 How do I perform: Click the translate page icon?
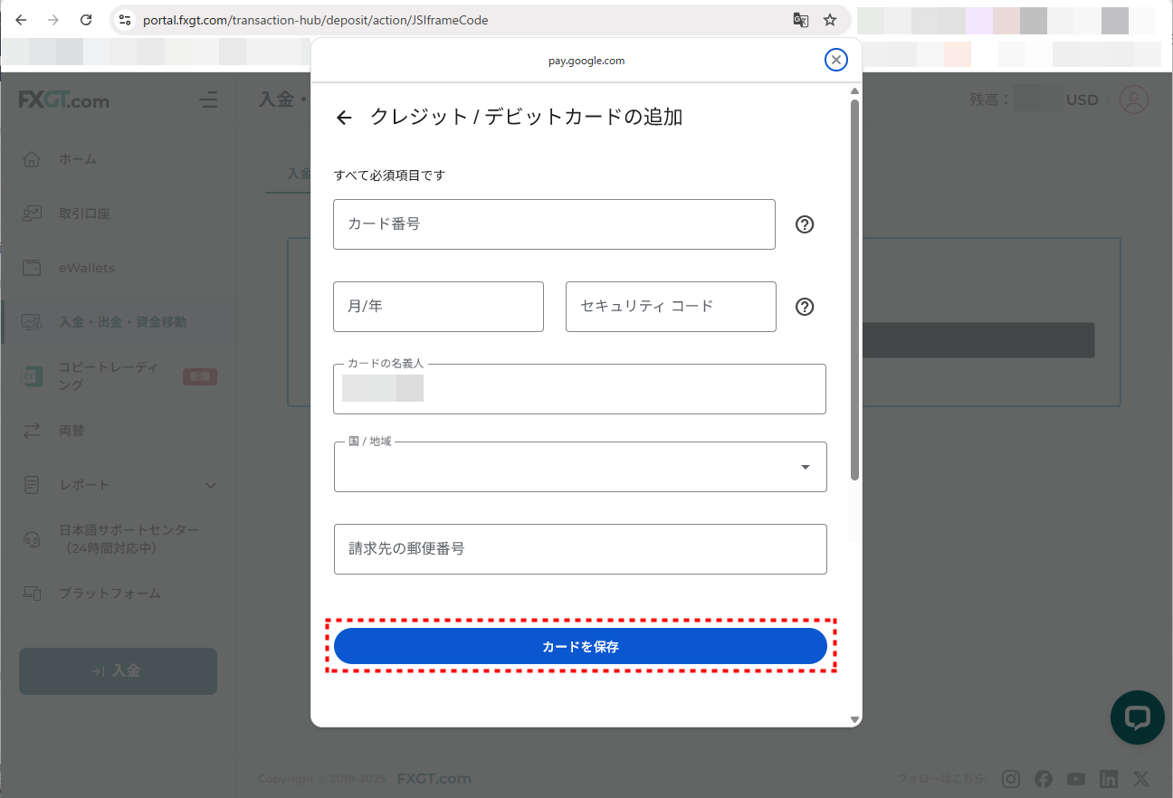pyautogui.click(x=800, y=20)
